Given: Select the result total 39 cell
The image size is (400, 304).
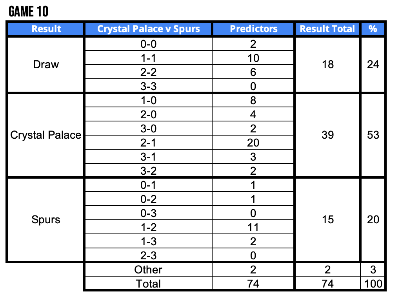Looking at the screenshot, I should tap(327, 135).
